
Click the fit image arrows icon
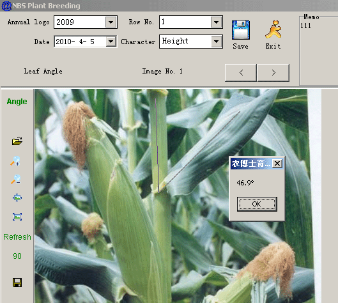point(17,198)
